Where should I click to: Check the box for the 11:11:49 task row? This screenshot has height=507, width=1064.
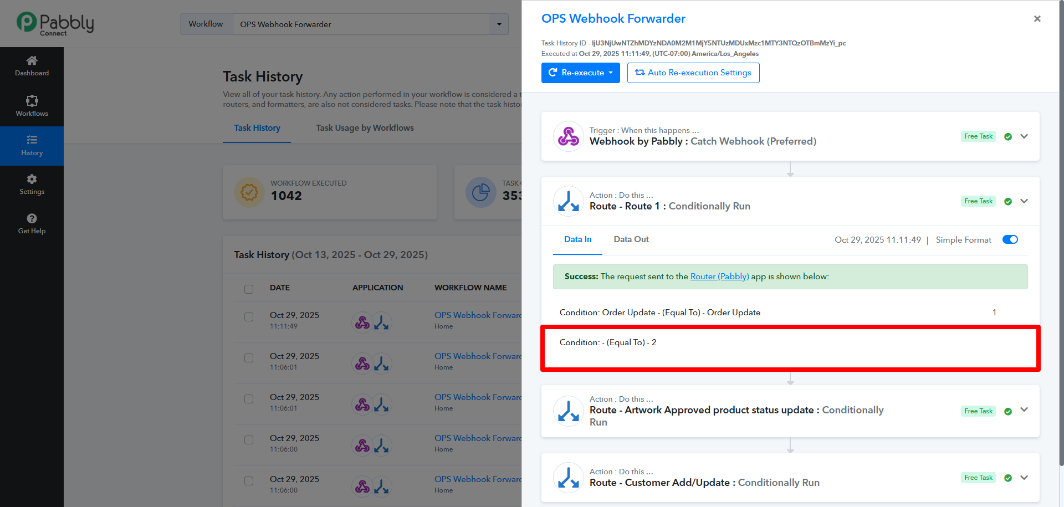coord(249,317)
